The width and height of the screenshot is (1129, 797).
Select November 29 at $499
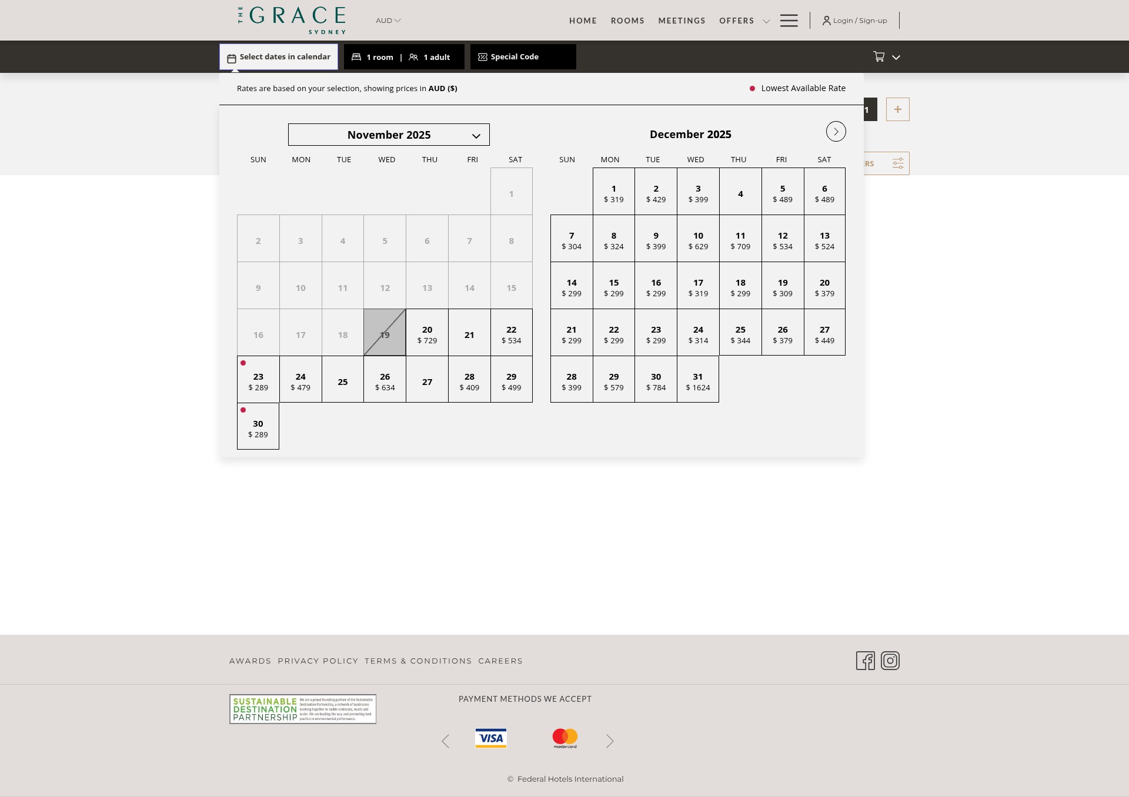click(512, 379)
